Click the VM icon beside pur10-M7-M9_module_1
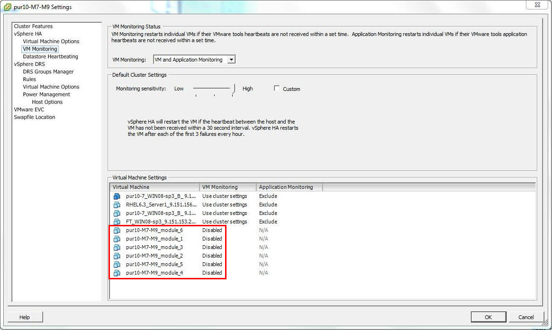This screenshot has width=552, height=330. 117,239
